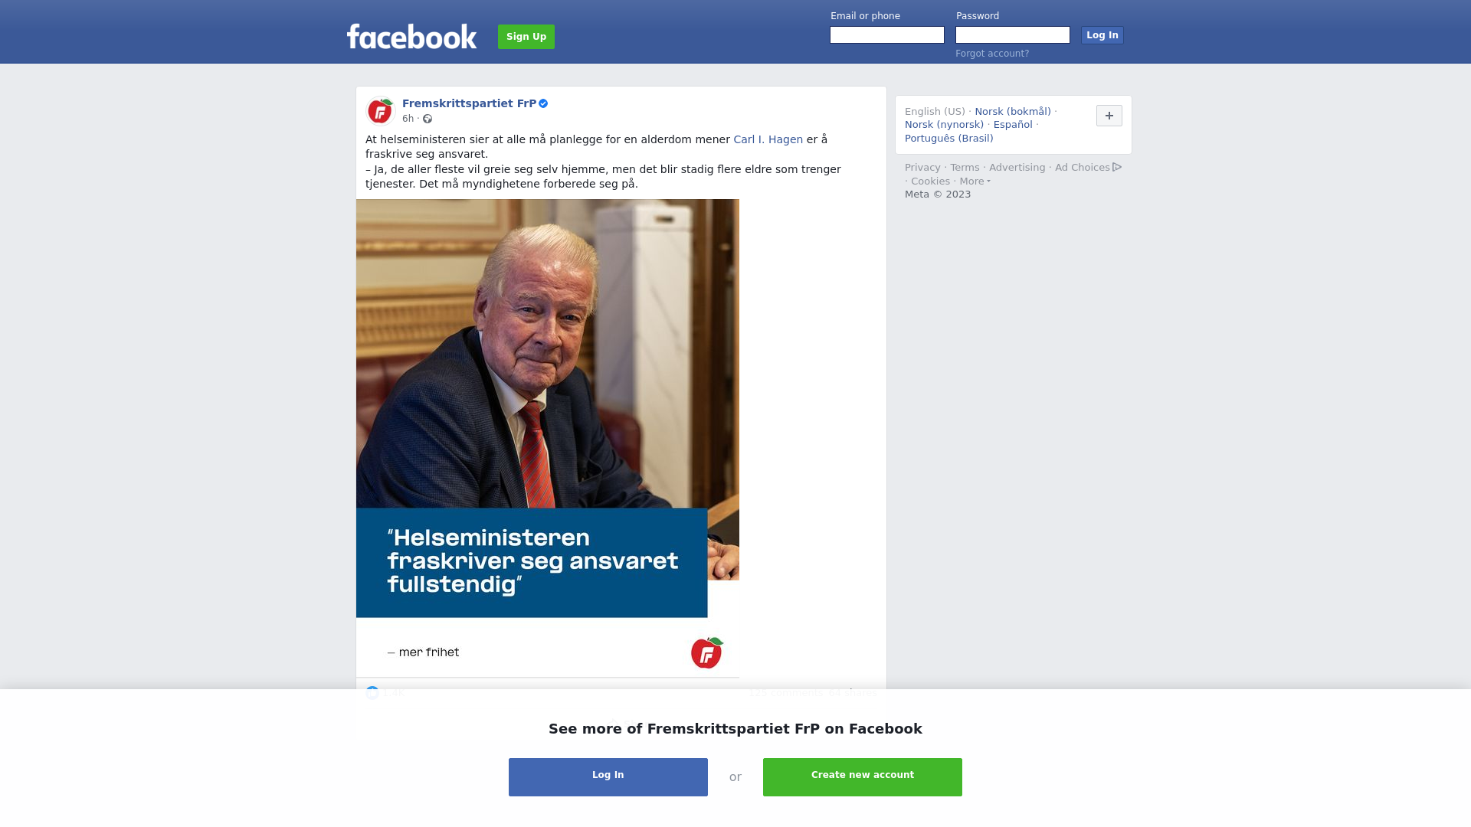
Task: Click the public globe privacy icon
Action: [x=428, y=119]
